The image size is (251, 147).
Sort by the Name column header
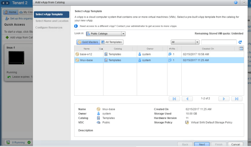pyautogui.click(x=87, y=48)
